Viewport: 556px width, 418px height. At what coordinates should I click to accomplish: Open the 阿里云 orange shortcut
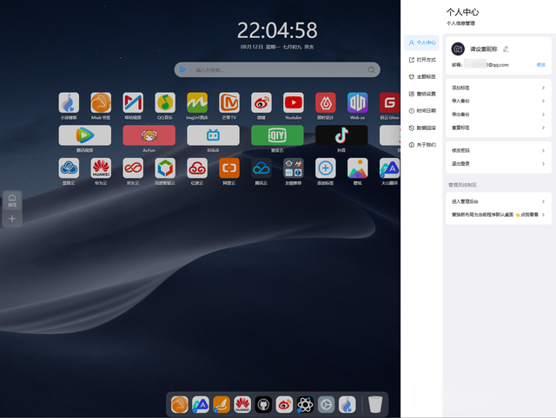tap(229, 168)
